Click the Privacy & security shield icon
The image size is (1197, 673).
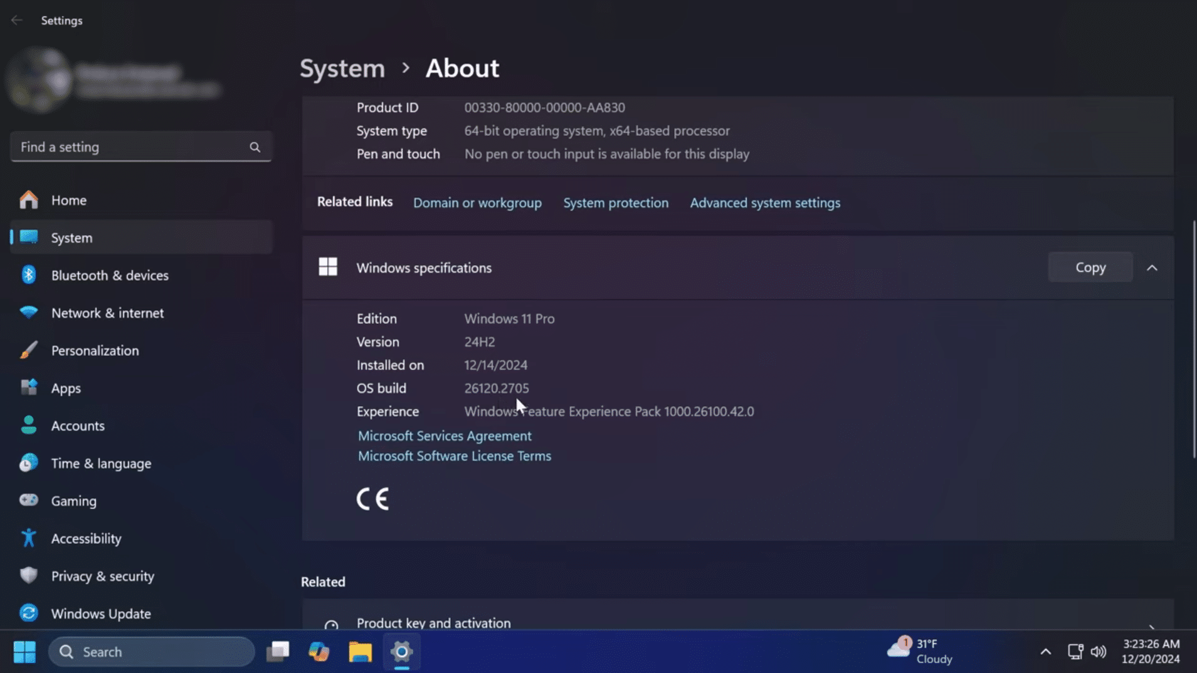click(x=28, y=576)
